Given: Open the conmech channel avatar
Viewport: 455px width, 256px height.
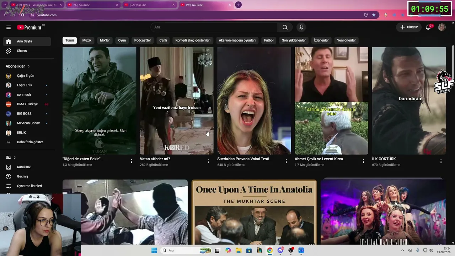Looking at the screenshot, I should 9,95.
